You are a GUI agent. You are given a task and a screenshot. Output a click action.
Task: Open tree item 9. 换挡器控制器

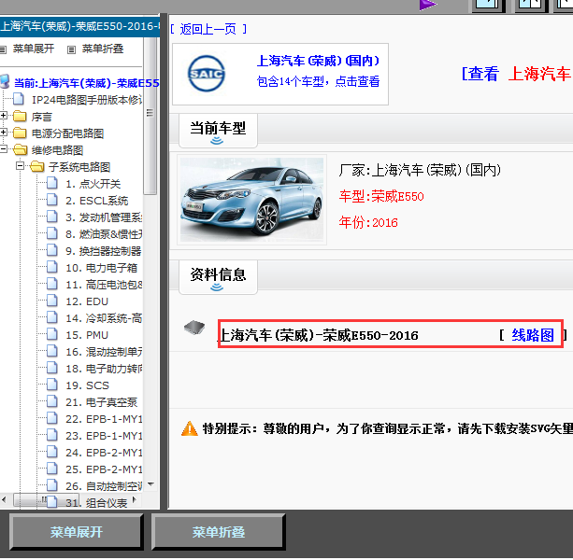click(x=104, y=251)
